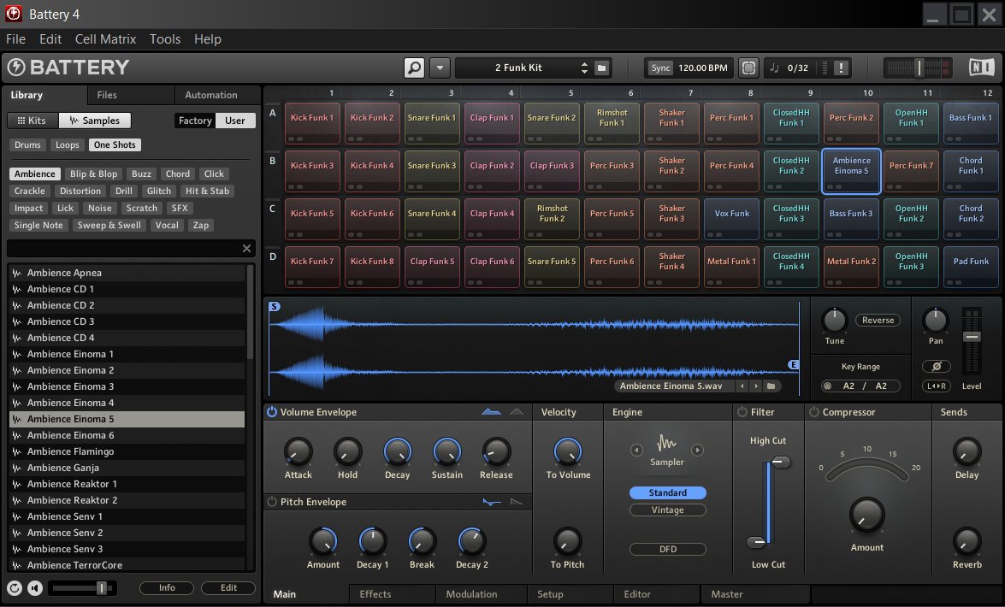Click the NI logo in the header

tap(981, 67)
